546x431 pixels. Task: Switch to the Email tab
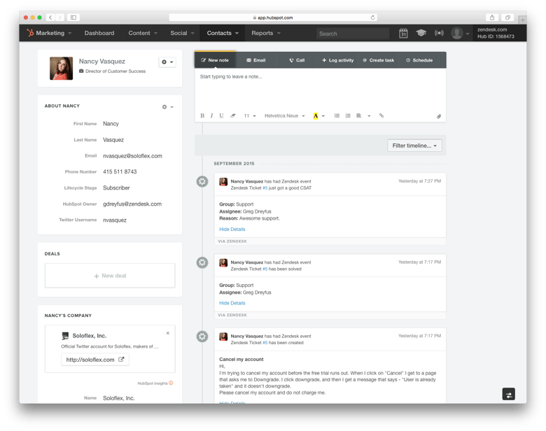256,60
